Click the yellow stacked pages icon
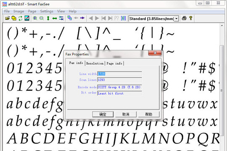227x151 pixels. [x=14, y=18]
